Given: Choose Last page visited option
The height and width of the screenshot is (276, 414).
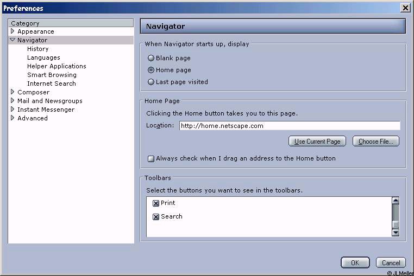Looking at the screenshot, I should pos(150,82).
